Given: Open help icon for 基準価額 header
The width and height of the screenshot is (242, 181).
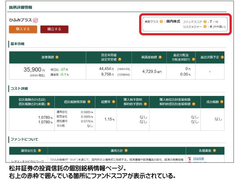Looking at the screenshot, I should tap(57, 57).
